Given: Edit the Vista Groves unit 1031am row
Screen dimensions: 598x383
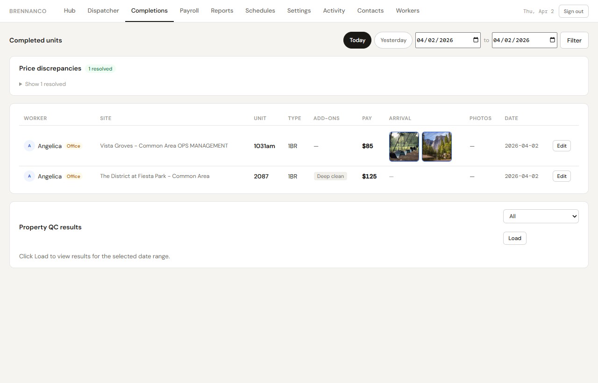Looking at the screenshot, I should coord(562,146).
